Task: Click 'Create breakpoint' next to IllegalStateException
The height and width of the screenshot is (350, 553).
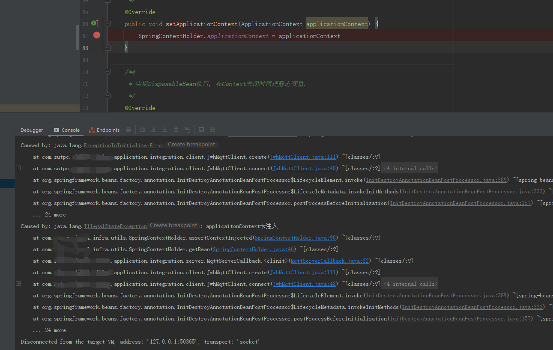Action: (x=173, y=225)
